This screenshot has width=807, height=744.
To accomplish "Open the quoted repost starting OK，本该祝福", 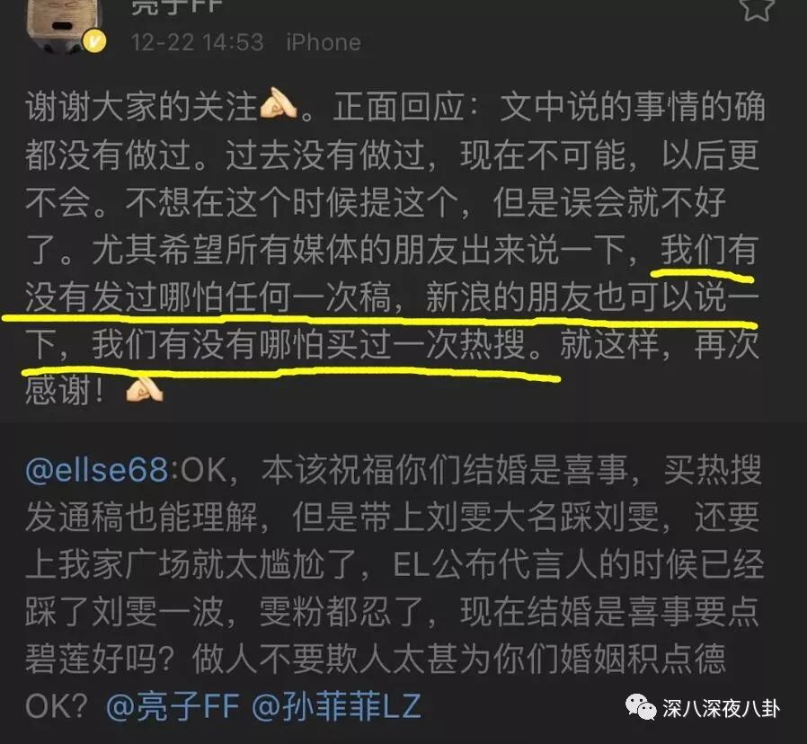I will (403, 584).
